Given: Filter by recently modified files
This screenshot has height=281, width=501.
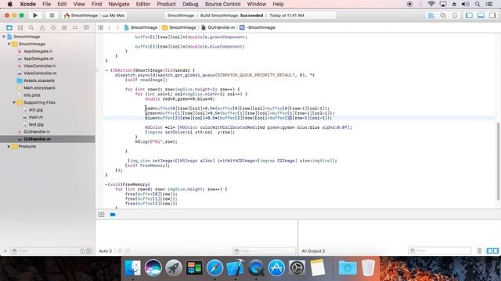Looking at the screenshot, I should 82,251.
